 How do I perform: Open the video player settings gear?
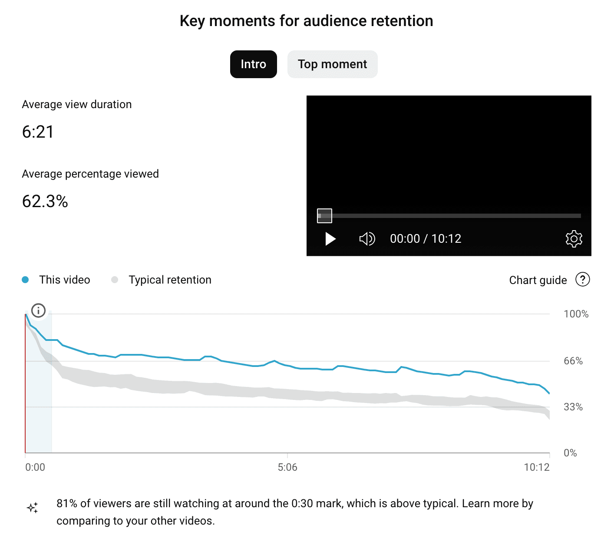click(574, 238)
